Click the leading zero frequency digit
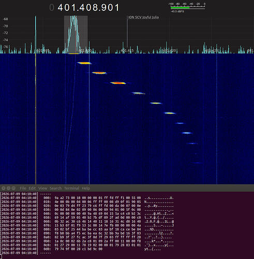The image size is (254, 259). click(x=52, y=8)
